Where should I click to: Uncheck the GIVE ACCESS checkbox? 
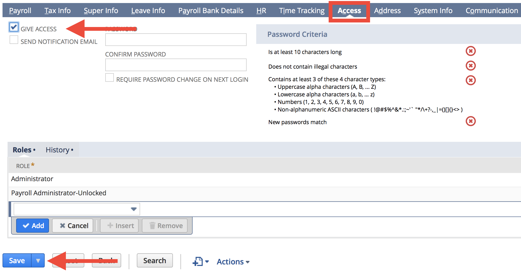point(14,27)
